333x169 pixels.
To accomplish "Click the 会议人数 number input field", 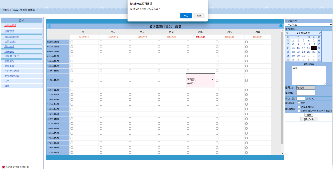I will [x=301, y=99].
